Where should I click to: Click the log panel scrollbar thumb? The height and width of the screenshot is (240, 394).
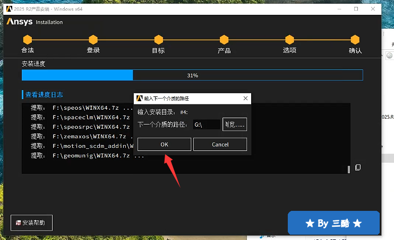(349, 170)
